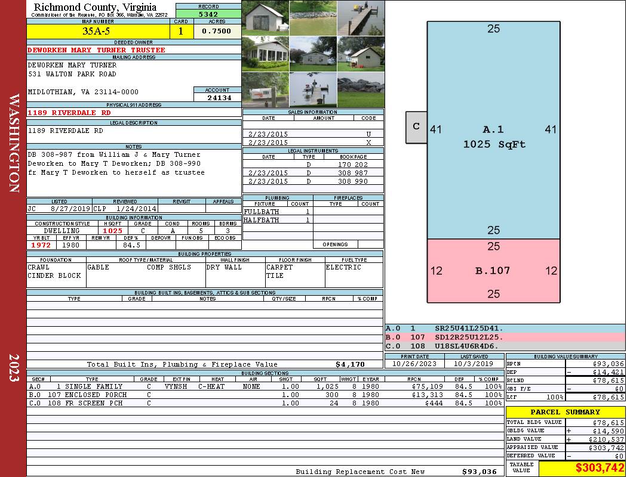Screen dimensions: 627x477
Task: Click map number 35A-5 field
Action: pos(98,32)
